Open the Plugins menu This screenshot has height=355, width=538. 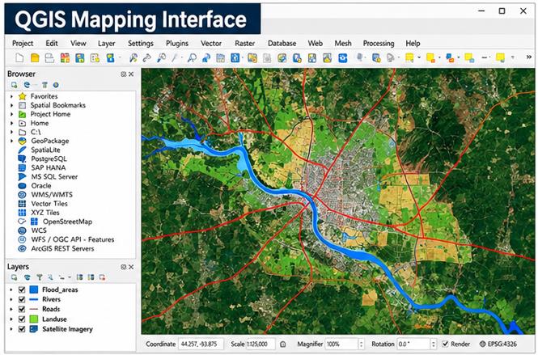177,43
